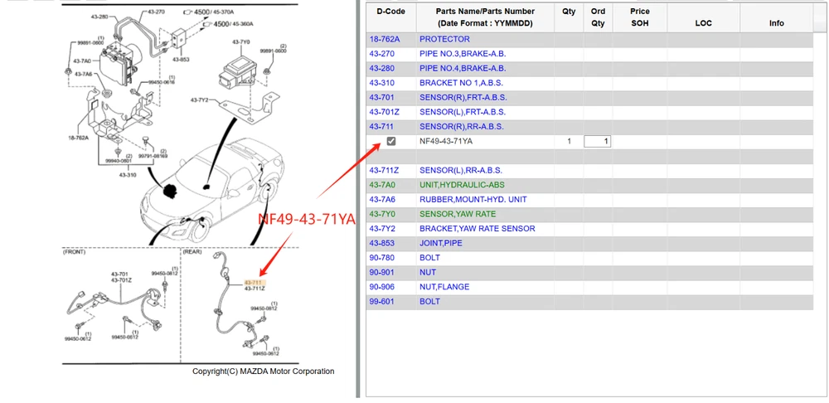The image size is (829, 403).
Task: Open the 90-780 D-Code link
Action: point(381,258)
